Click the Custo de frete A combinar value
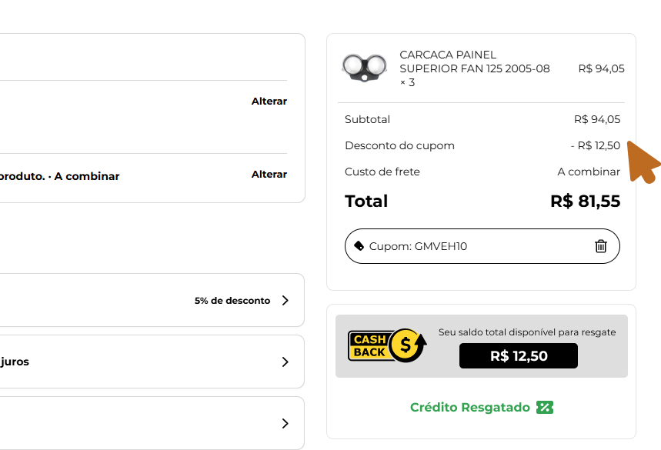 pos(589,172)
